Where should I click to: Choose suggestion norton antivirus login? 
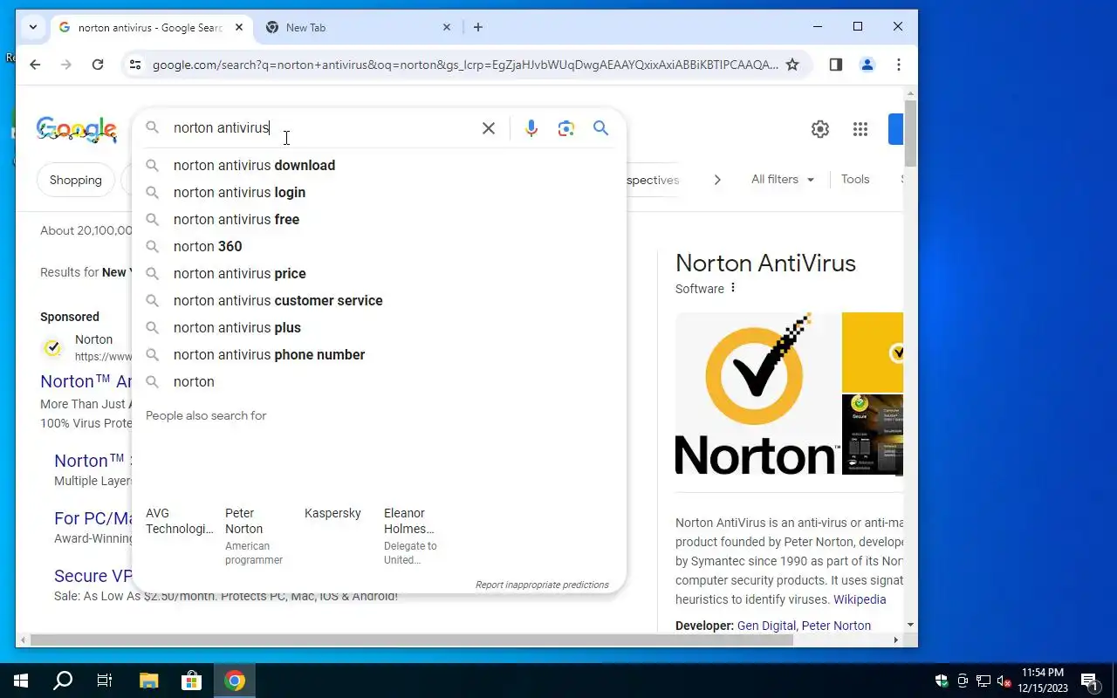coord(379,192)
